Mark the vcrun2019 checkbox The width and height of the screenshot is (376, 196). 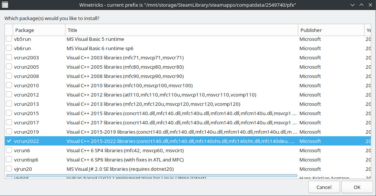point(9,132)
